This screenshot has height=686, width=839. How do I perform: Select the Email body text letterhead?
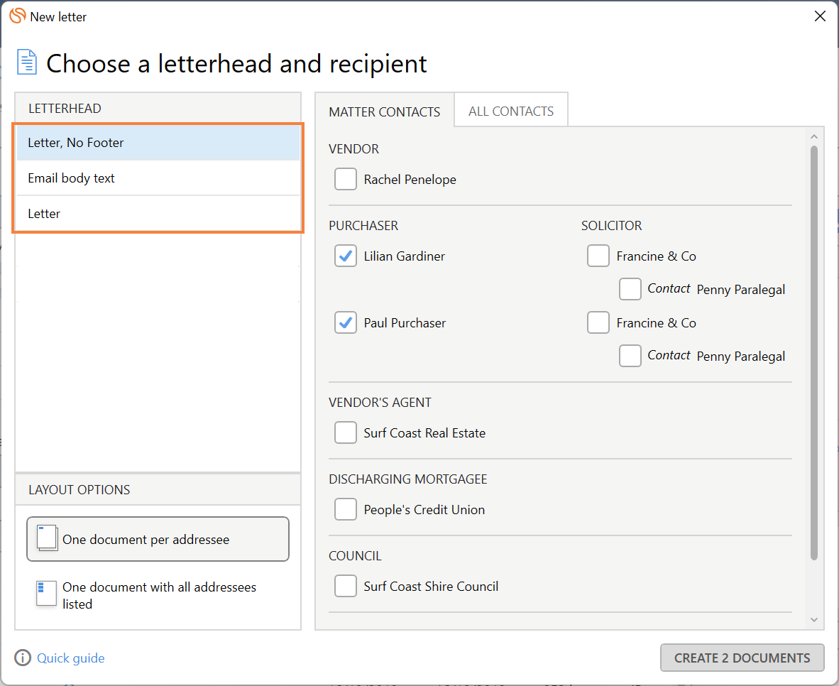point(158,178)
